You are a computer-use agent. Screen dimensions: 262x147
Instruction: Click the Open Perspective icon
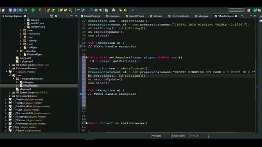point(249,10)
